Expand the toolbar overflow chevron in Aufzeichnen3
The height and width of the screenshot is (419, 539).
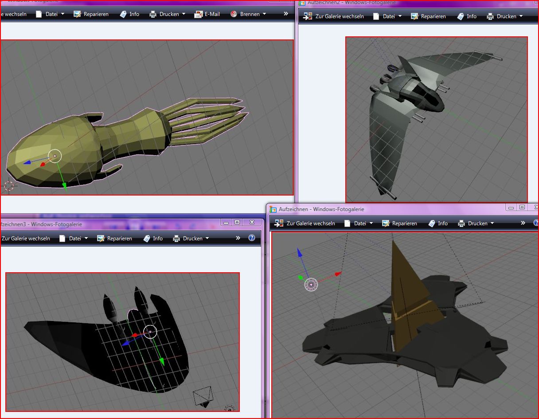tap(238, 238)
